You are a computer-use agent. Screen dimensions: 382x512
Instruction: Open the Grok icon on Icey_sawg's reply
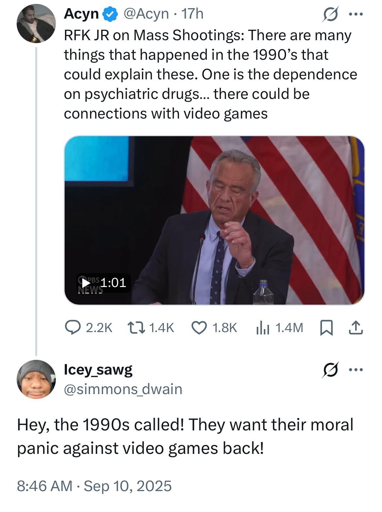[330, 370]
